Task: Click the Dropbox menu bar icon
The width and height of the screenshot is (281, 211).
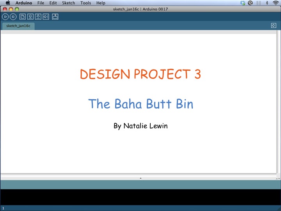Action: pyautogui.click(x=243, y=3)
